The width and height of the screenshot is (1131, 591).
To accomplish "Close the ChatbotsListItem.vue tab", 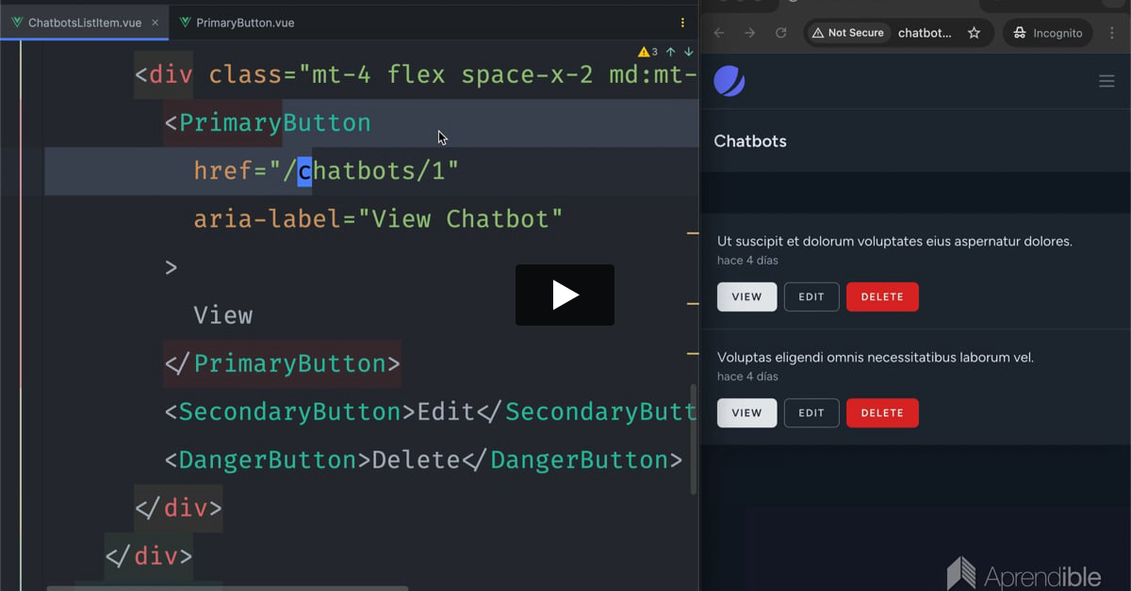I will 156,23.
